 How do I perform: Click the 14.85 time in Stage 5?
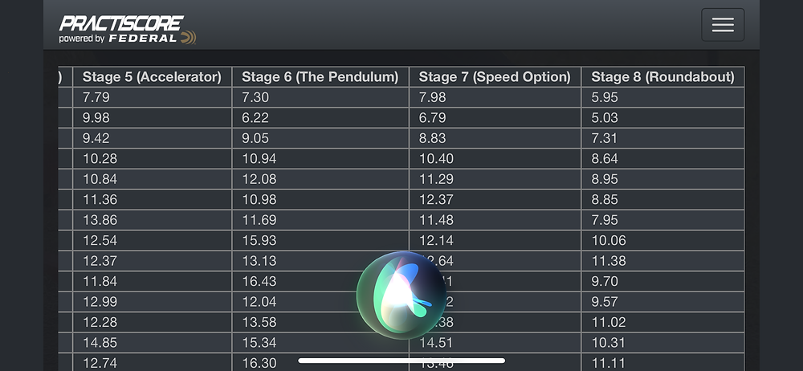(x=100, y=342)
